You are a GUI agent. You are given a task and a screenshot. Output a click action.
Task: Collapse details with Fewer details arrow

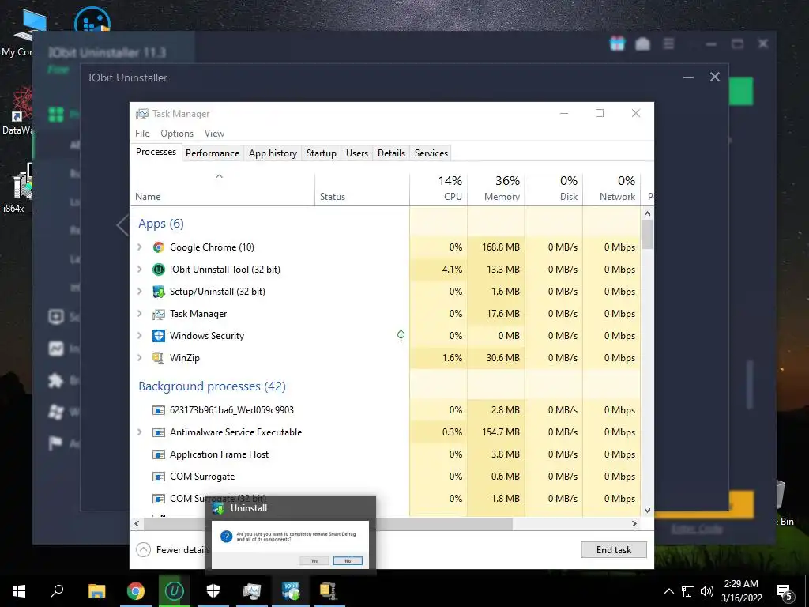point(144,550)
